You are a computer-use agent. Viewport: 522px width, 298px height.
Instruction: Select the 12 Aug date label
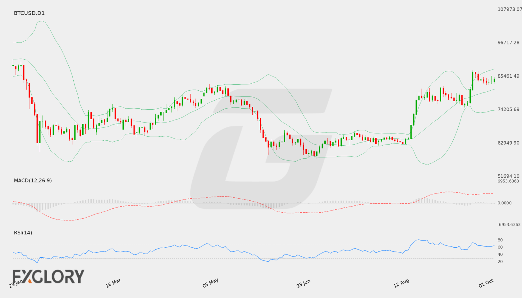[401, 283]
